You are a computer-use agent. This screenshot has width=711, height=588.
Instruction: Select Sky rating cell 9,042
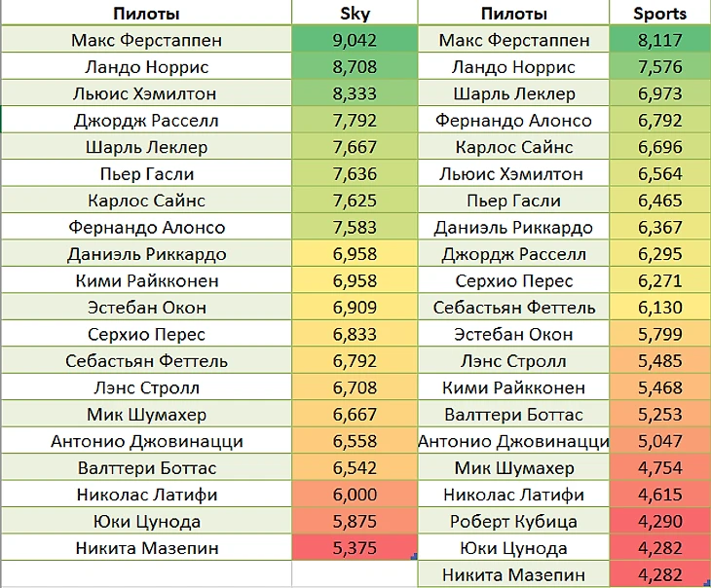coord(355,41)
